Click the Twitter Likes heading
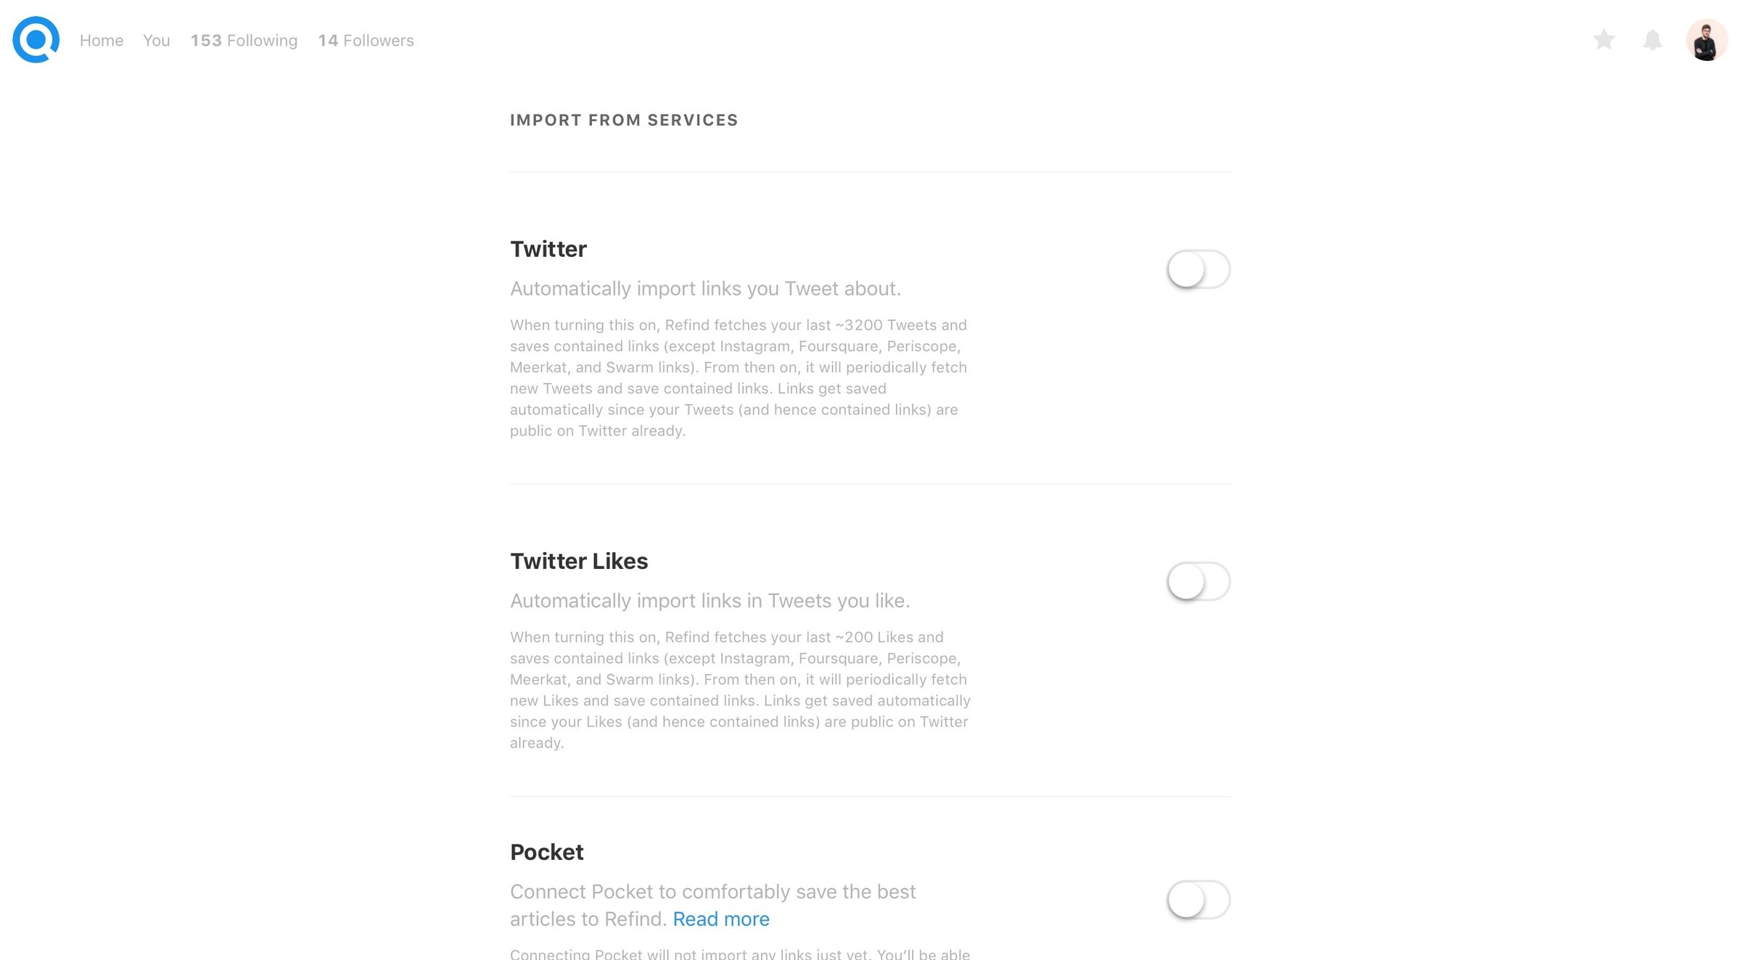Image resolution: width=1741 pixels, height=960 pixels. (579, 561)
